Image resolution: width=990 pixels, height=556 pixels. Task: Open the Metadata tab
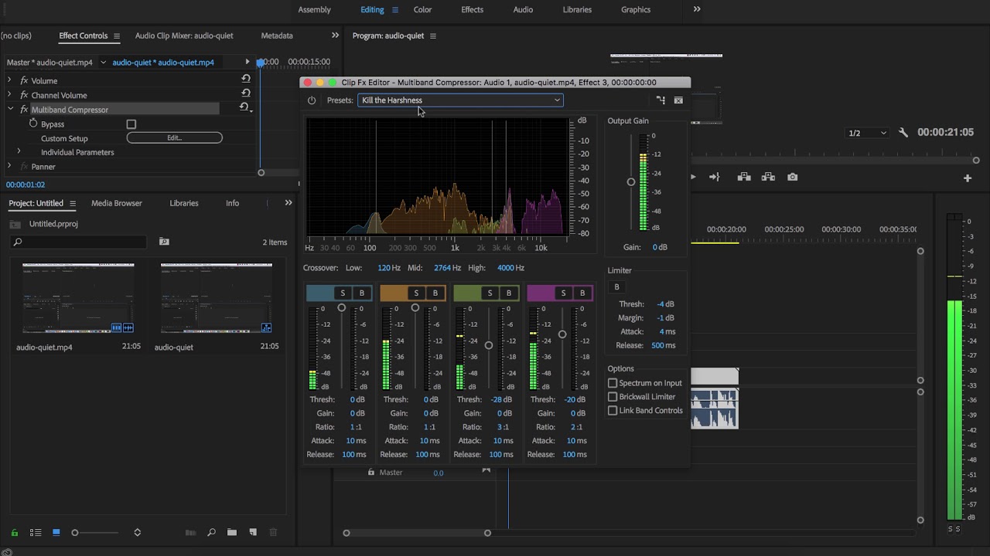click(x=277, y=36)
